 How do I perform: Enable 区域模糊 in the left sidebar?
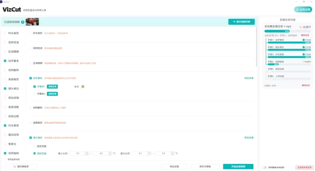5,52
